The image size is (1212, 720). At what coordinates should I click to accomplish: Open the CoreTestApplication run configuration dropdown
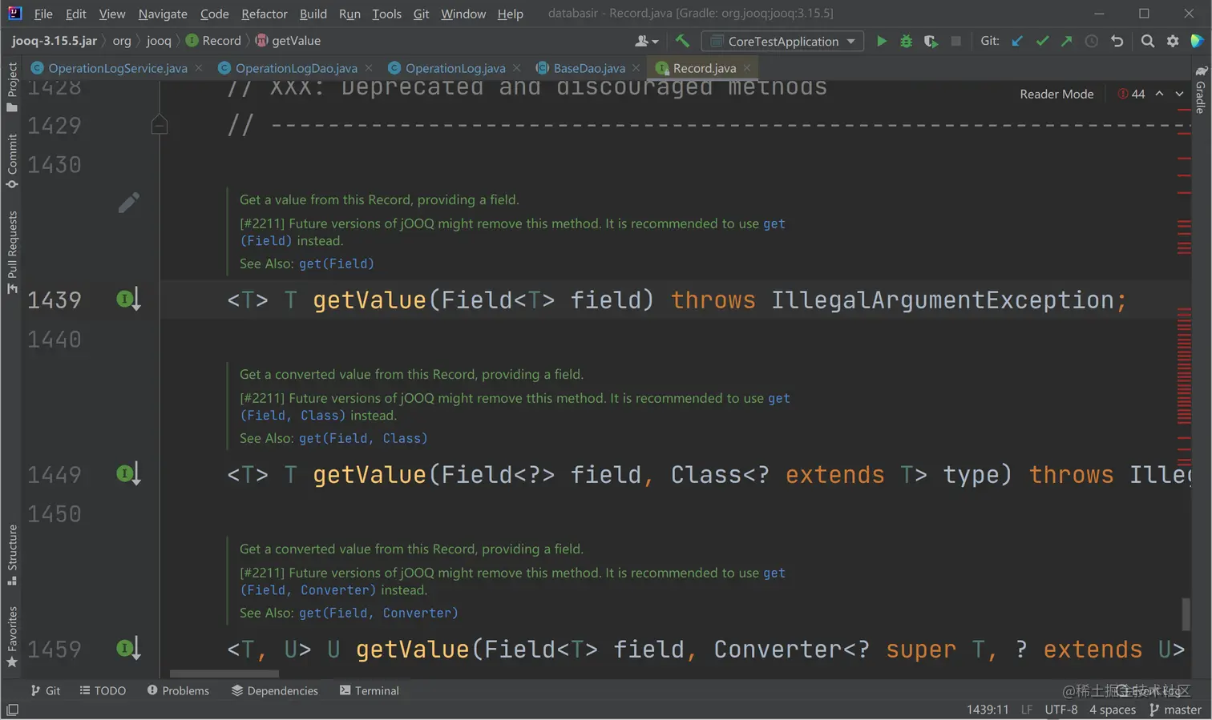[x=782, y=41]
